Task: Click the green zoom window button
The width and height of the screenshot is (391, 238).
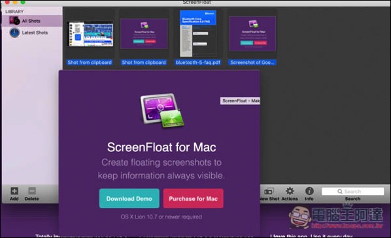Action: [23, 2]
